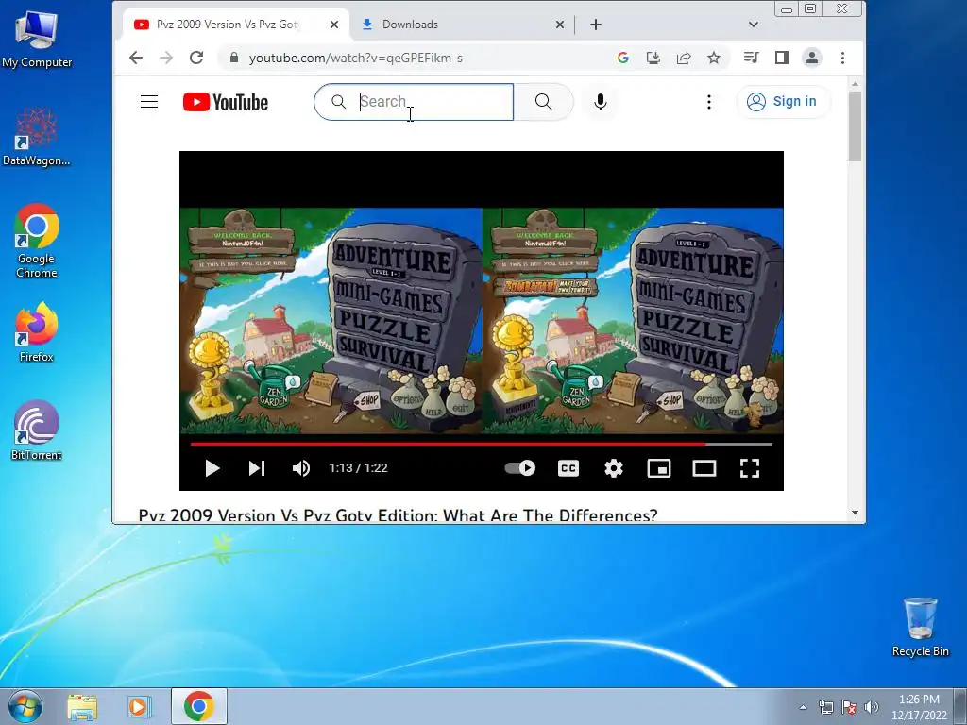
Task: Click the video title text
Action: [x=398, y=515]
